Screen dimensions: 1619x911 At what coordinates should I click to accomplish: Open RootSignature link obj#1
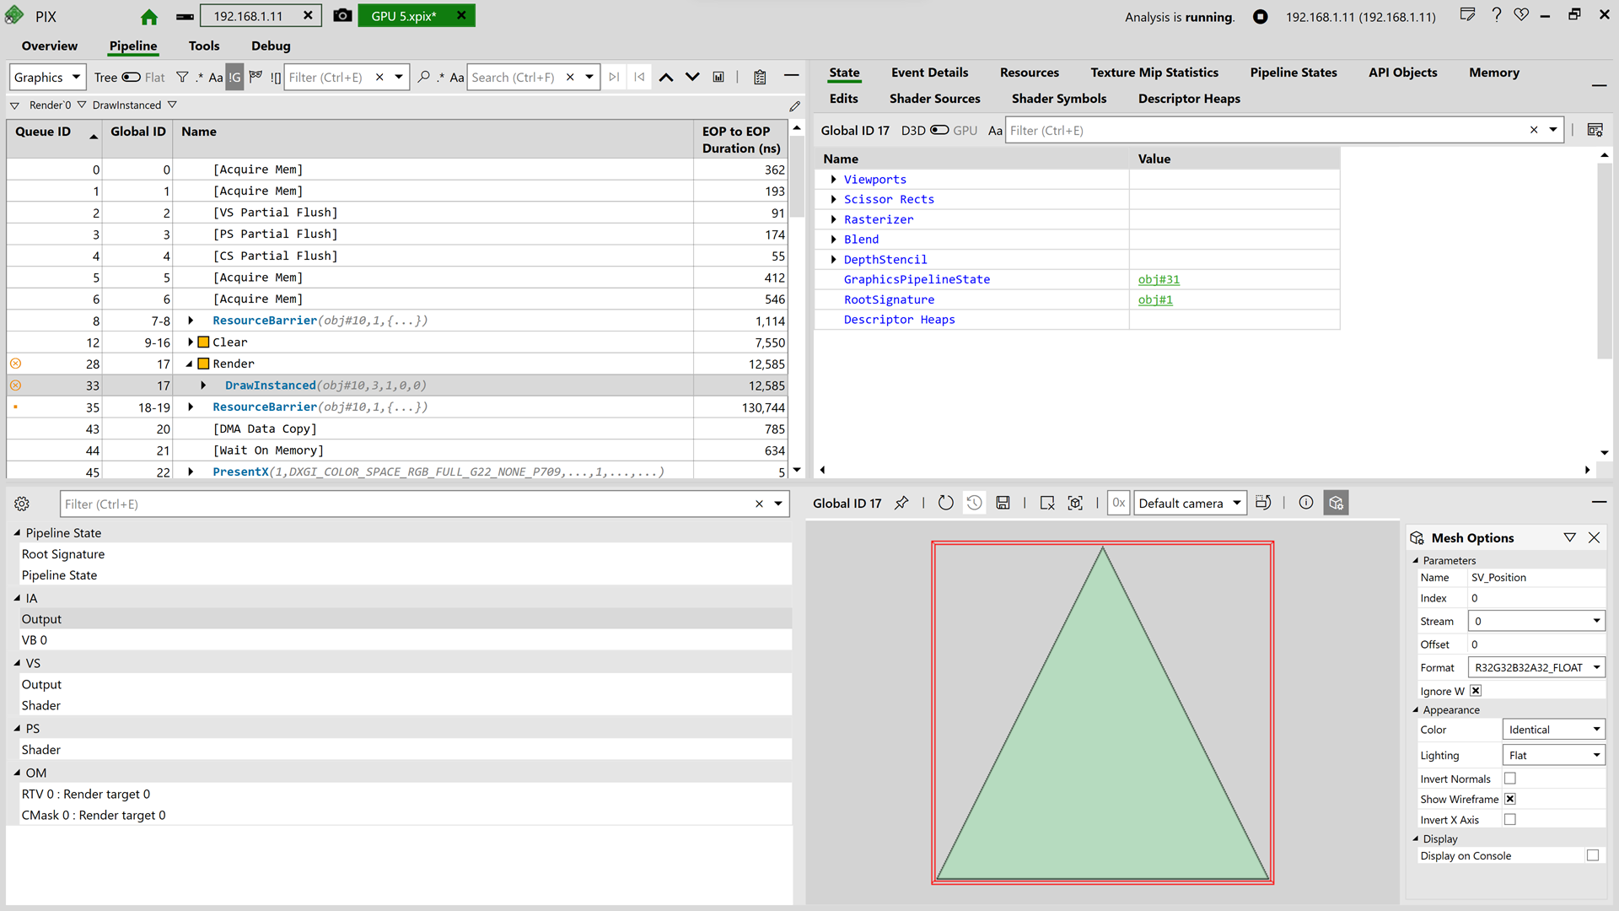(1155, 299)
